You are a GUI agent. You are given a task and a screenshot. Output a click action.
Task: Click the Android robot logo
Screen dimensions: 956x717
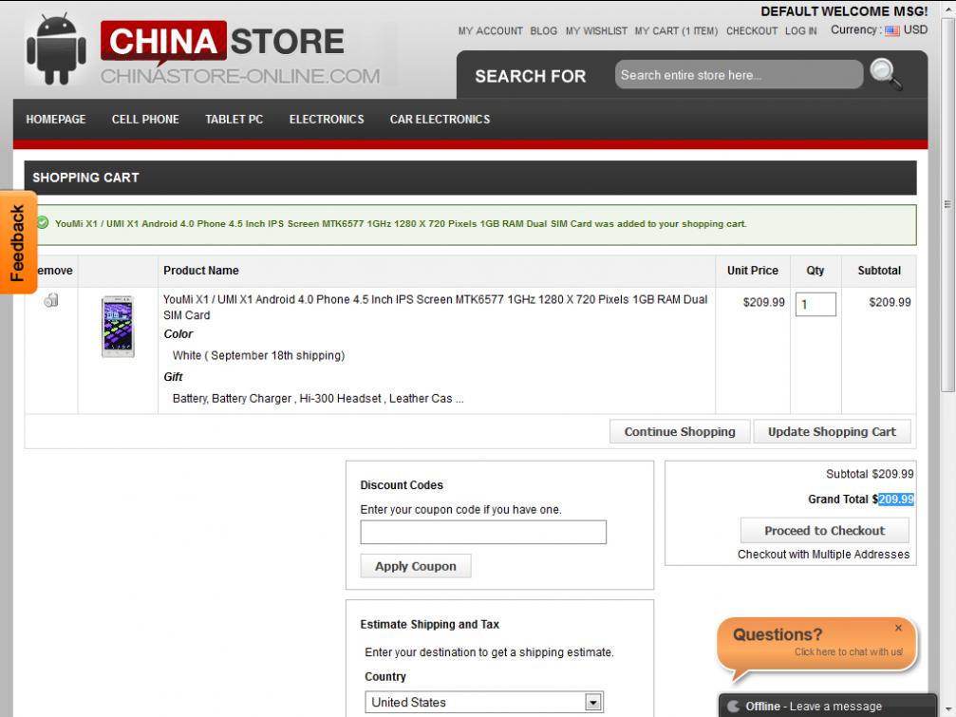56,49
